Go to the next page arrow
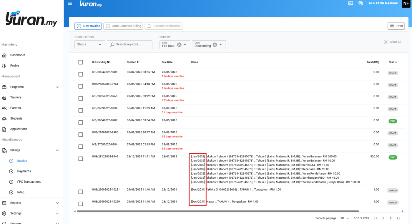 coord(391,218)
